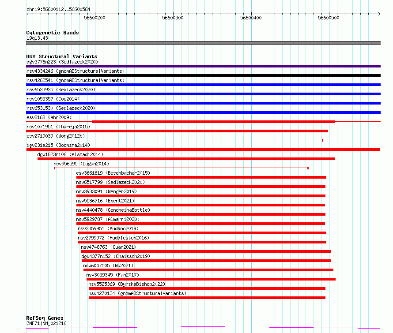The width and height of the screenshot is (393, 333).
Task: Select the nsv5586716 (Ebert2021) label
Action: [x=105, y=201]
